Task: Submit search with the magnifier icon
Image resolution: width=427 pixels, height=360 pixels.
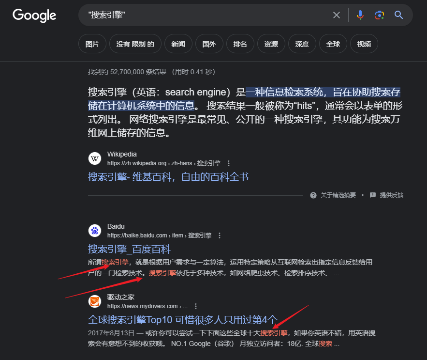Action: click(398, 15)
